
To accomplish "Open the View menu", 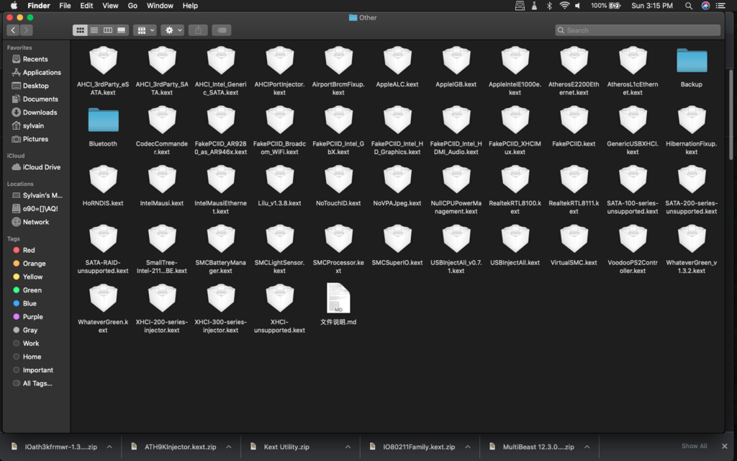I will point(110,6).
